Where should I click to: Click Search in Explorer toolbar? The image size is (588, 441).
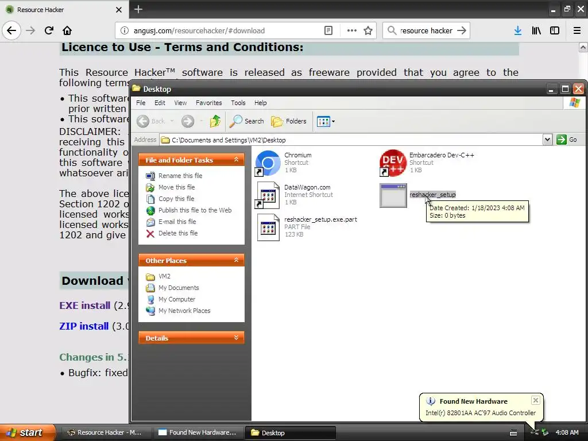click(247, 121)
